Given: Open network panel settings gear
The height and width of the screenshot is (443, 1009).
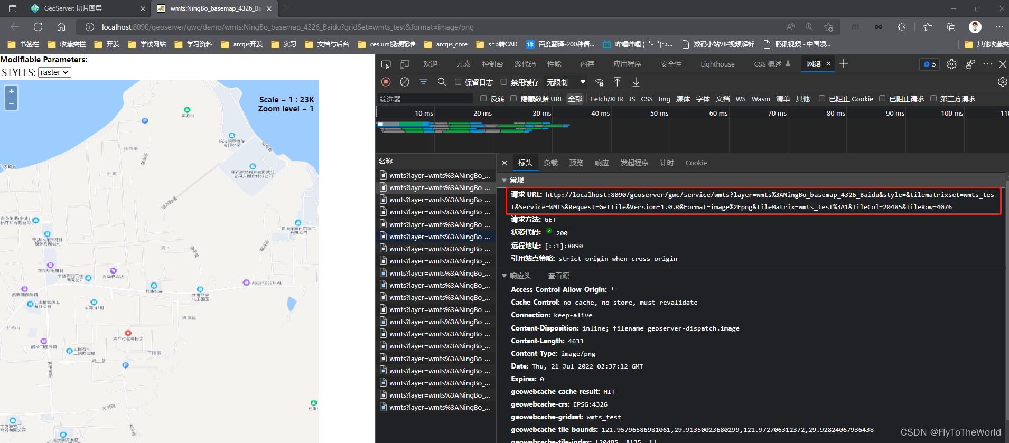Looking at the screenshot, I should [1002, 82].
